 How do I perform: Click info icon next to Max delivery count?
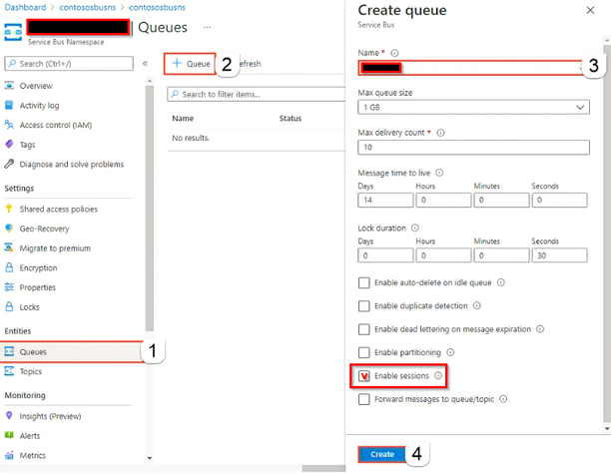coord(440,133)
